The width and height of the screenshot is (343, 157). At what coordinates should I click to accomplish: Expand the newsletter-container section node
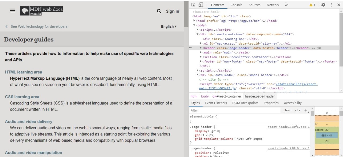pos(201,57)
